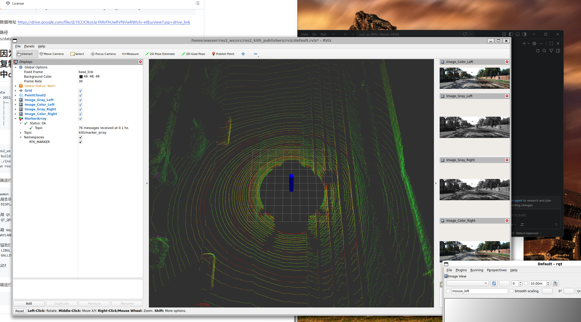Open the Running menu in rqt
Viewport: 581px width, 322px height.
point(477,270)
